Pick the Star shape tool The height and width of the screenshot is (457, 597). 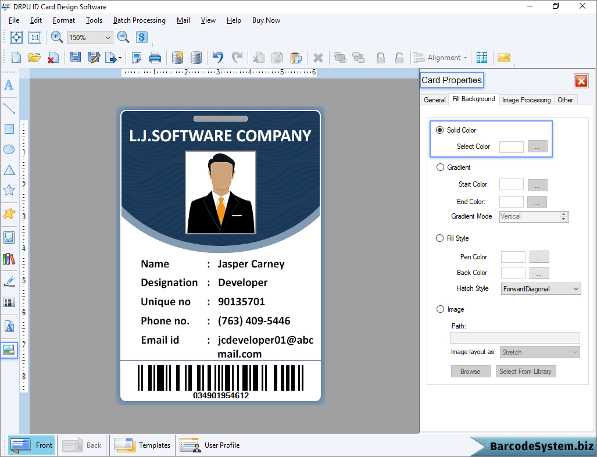pyautogui.click(x=9, y=190)
